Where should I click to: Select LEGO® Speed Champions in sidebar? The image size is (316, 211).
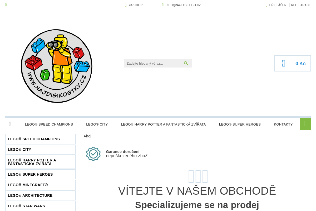tap(40, 139)
